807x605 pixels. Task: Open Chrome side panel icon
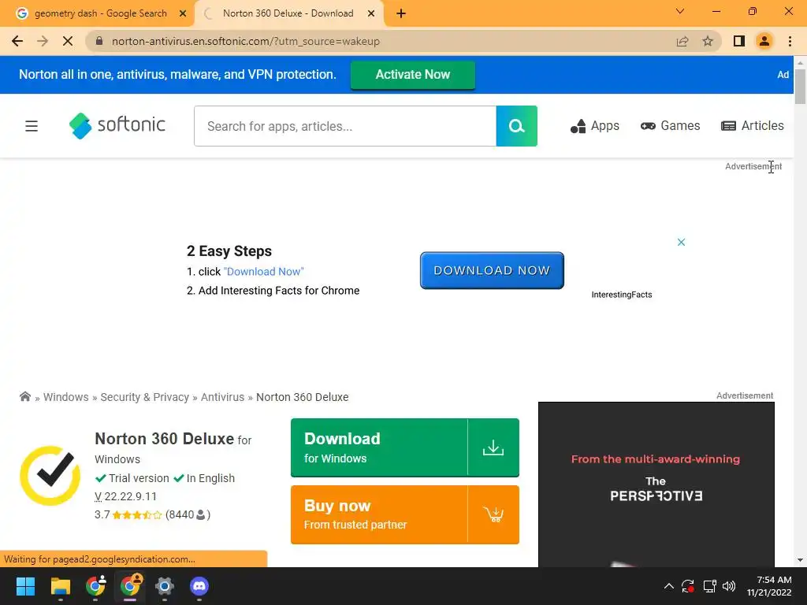[x=739, y=41]
